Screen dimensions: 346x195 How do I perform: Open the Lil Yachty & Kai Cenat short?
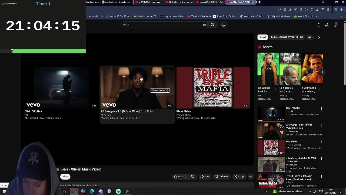coord(290,69)
